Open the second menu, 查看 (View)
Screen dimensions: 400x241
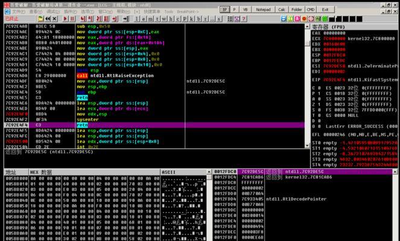36,11
